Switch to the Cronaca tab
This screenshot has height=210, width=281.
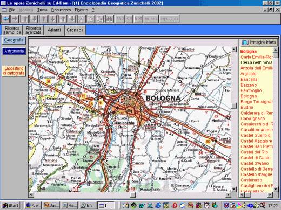point(75,30)
